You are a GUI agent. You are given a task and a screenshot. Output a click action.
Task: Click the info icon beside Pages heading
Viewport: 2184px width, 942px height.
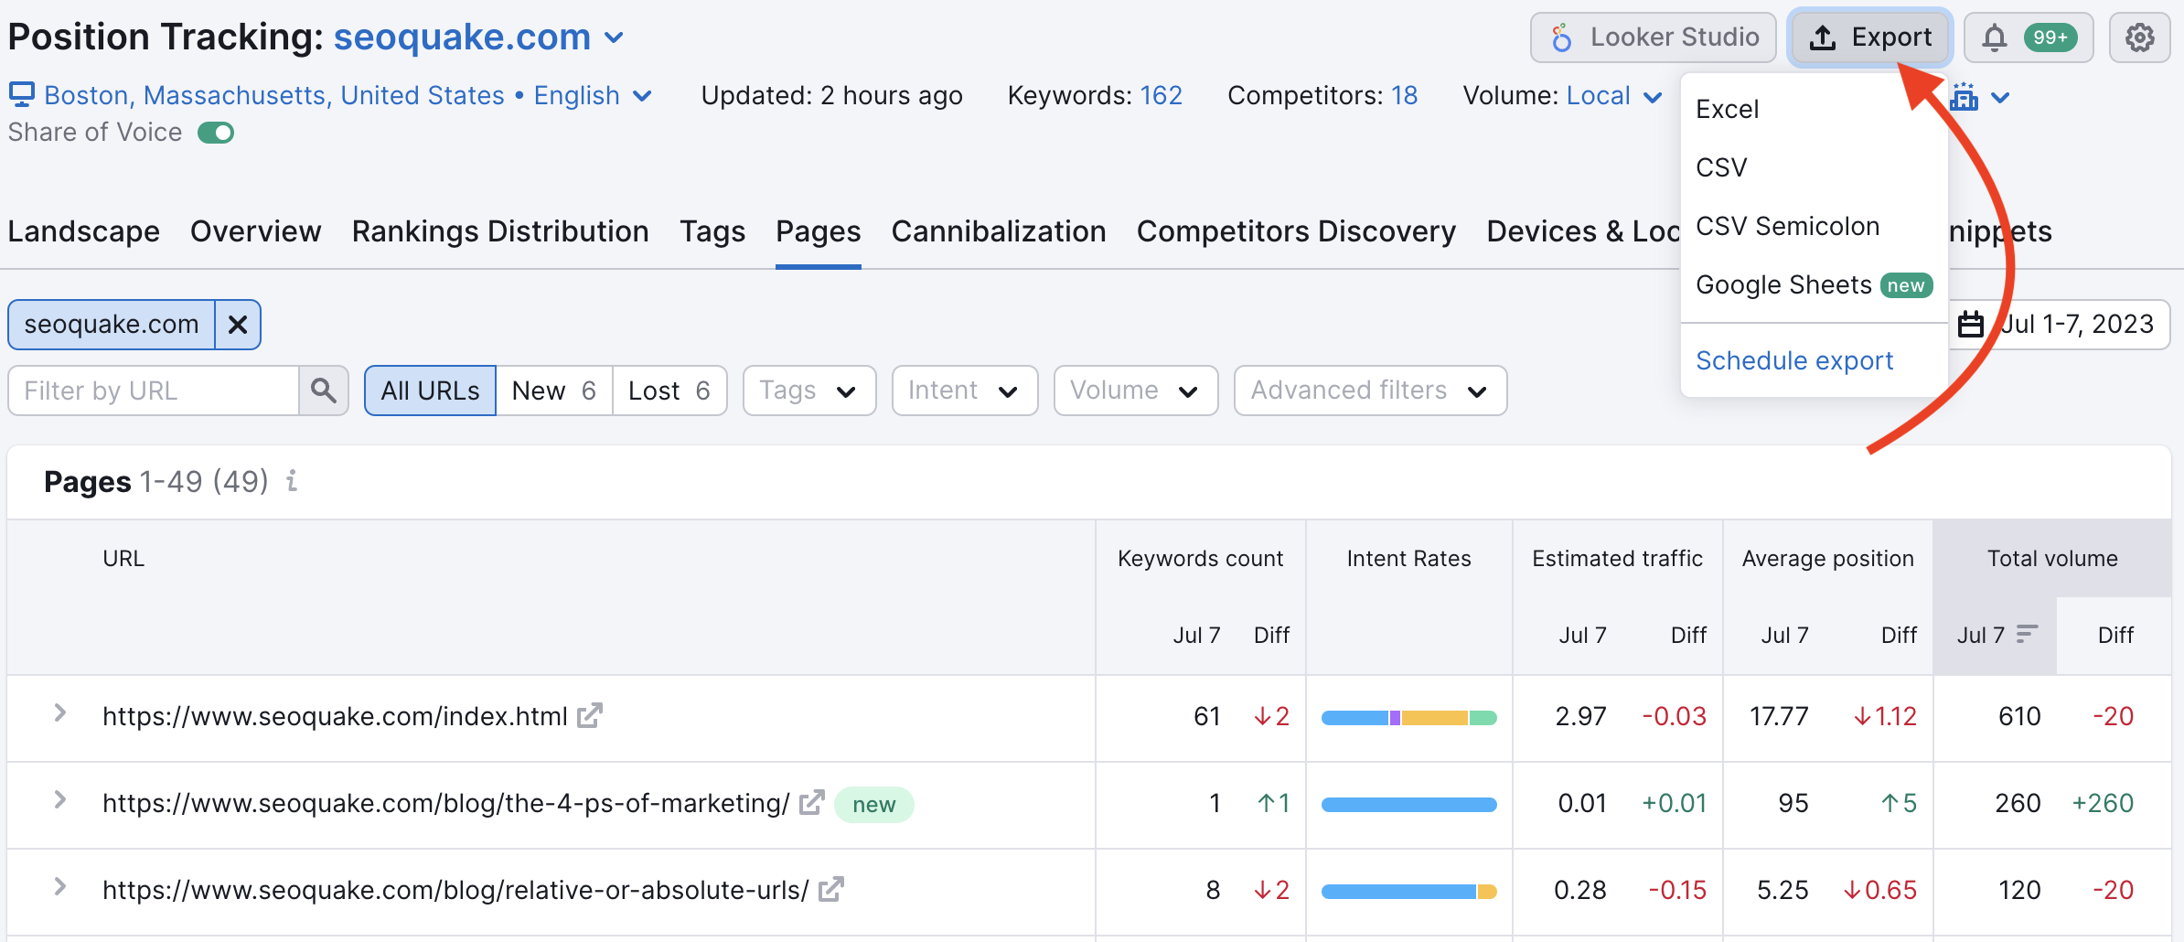(x=291, y=482)
